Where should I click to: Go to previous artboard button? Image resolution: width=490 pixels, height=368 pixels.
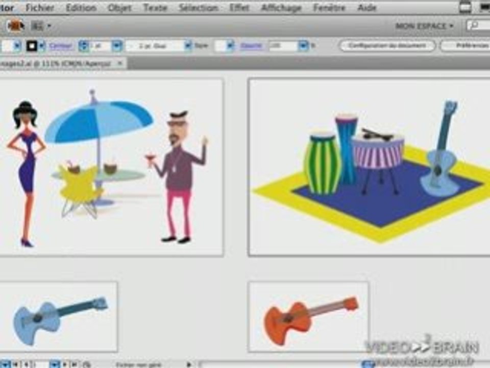tap(26, 364)
